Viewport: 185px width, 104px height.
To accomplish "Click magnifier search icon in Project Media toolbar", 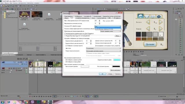I will 36,9.
